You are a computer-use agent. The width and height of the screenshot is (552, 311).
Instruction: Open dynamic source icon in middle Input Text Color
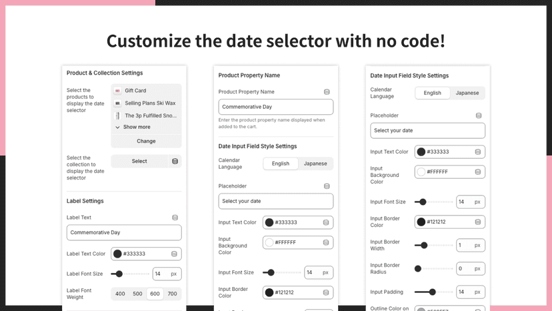pos(326,222)
